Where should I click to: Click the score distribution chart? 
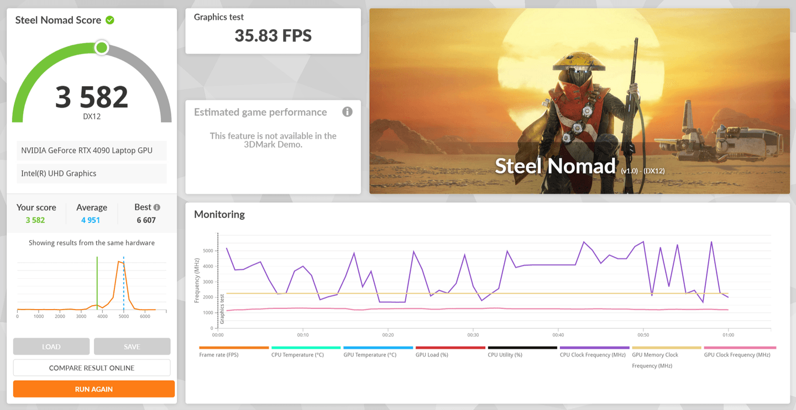92,287
